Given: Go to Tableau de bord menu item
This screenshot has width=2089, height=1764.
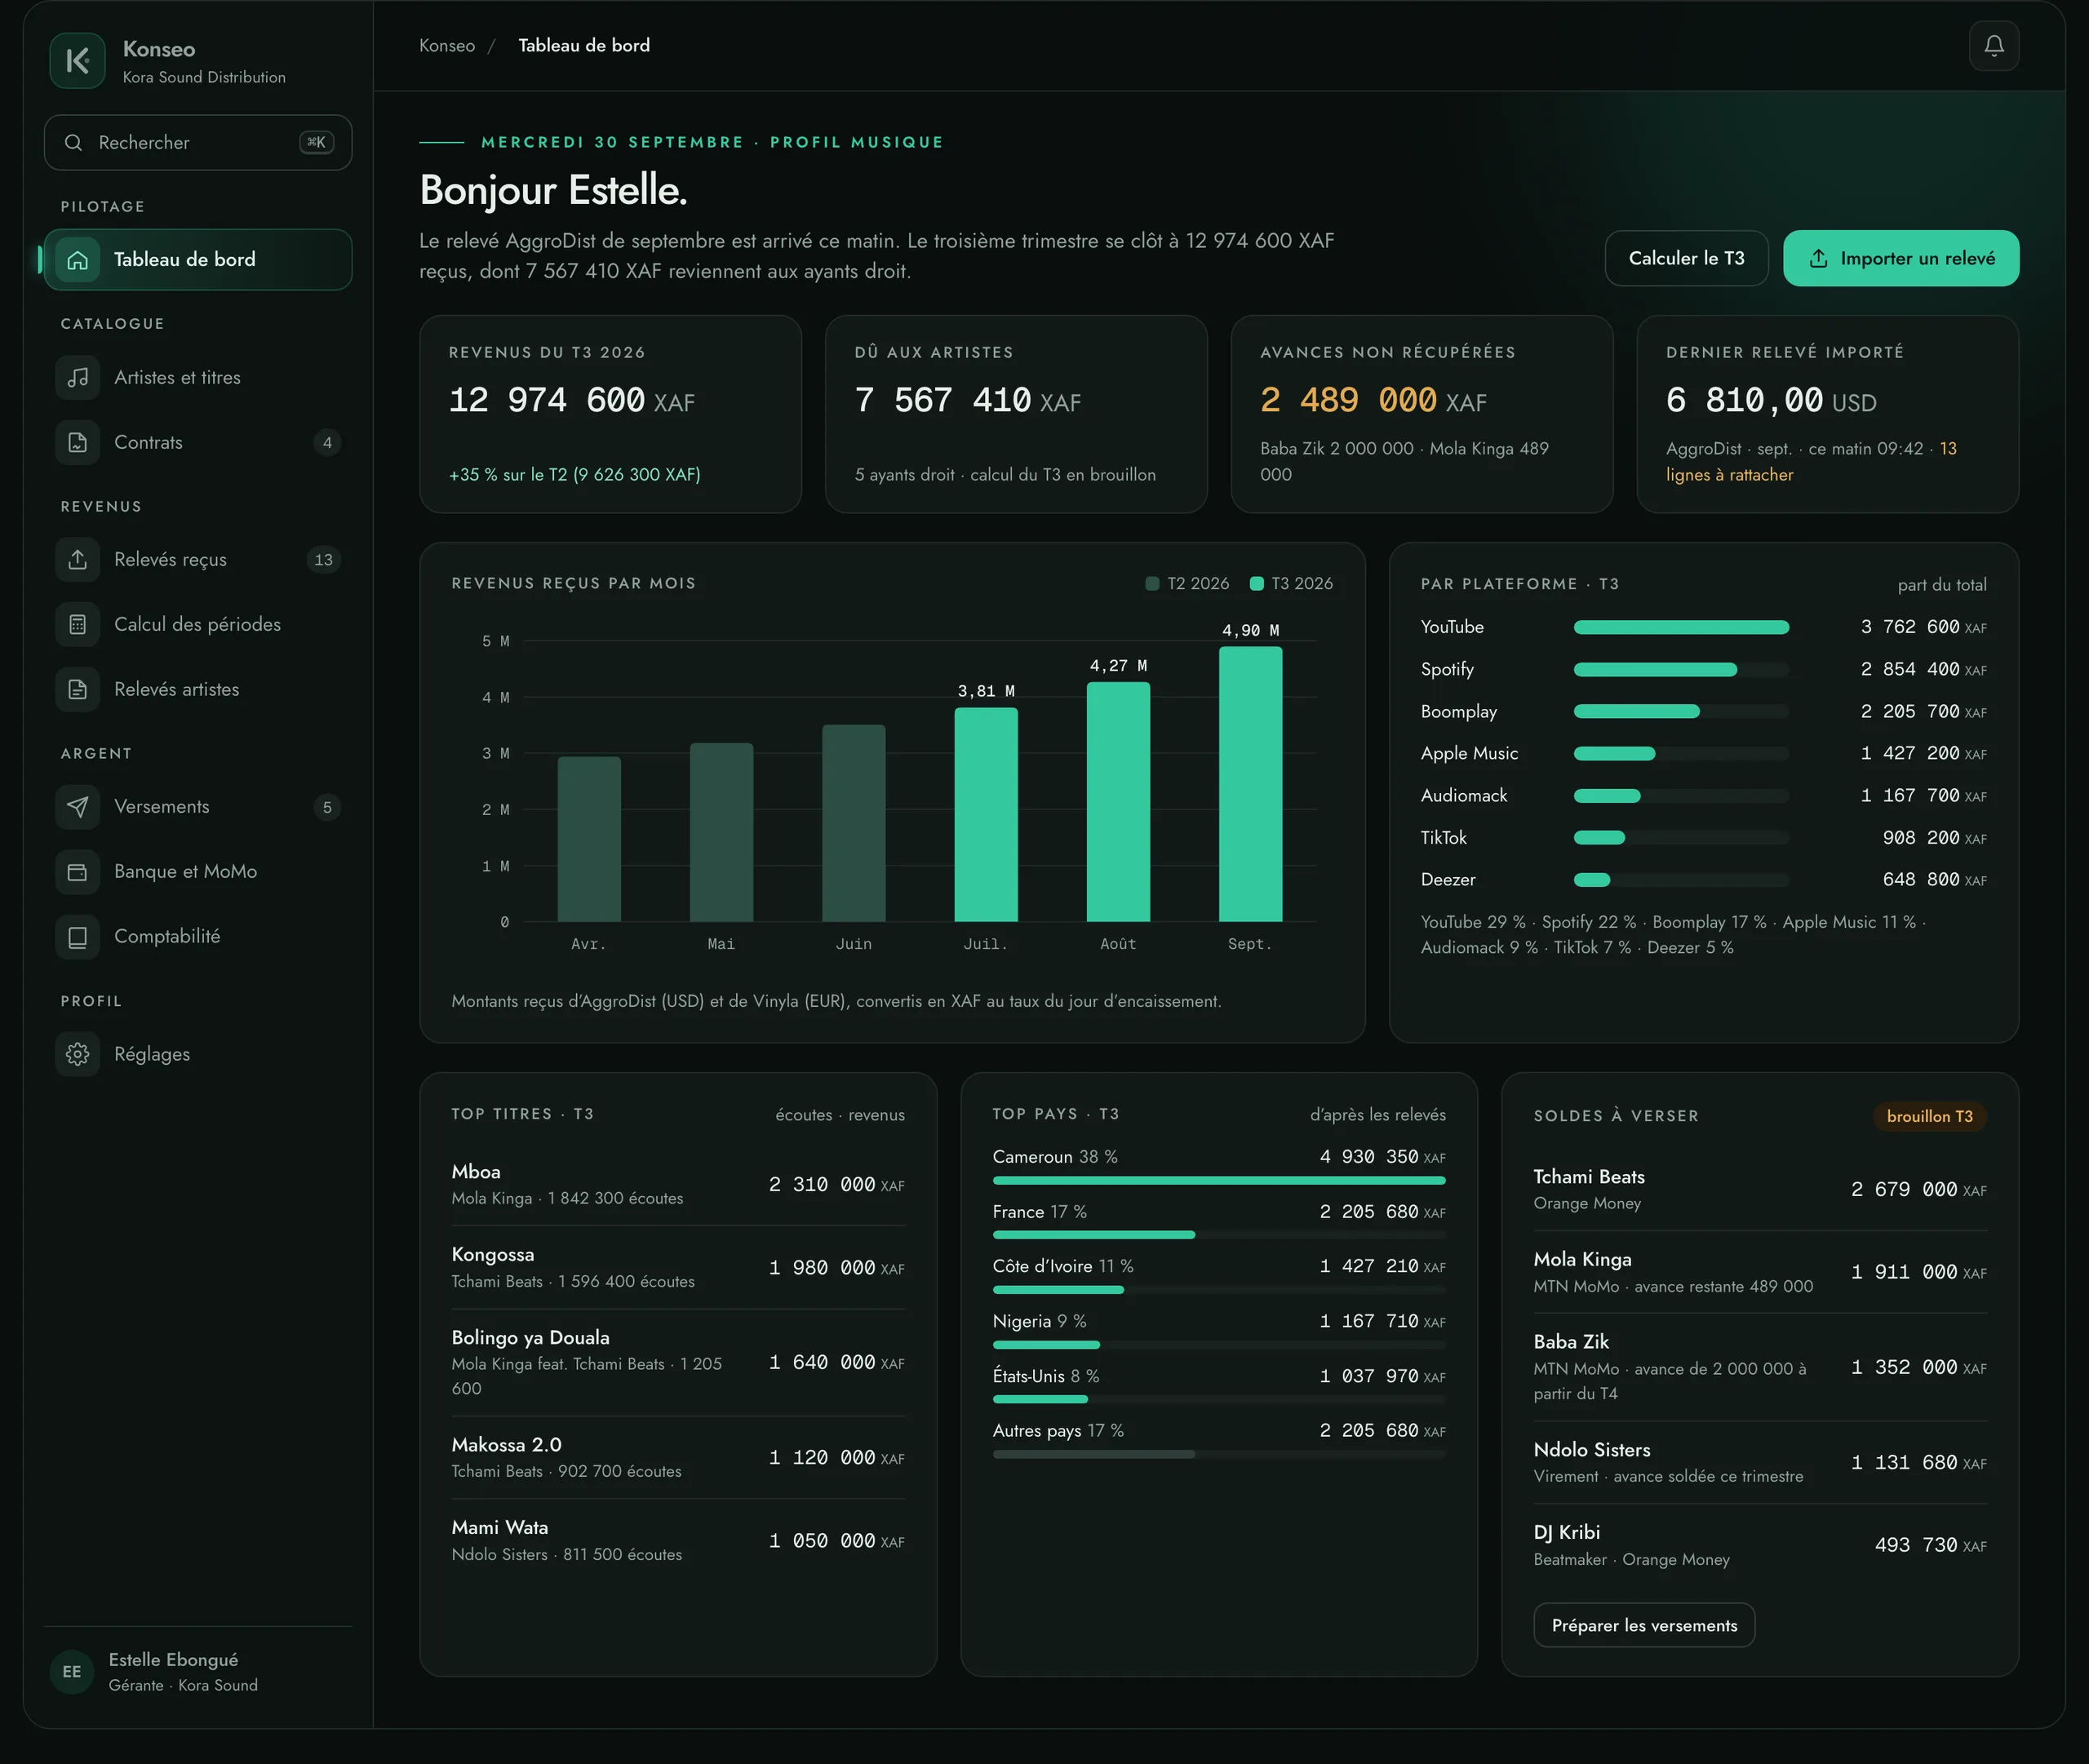Looking at the screenshot, I should pyautogui.click(x=198, y=260).
